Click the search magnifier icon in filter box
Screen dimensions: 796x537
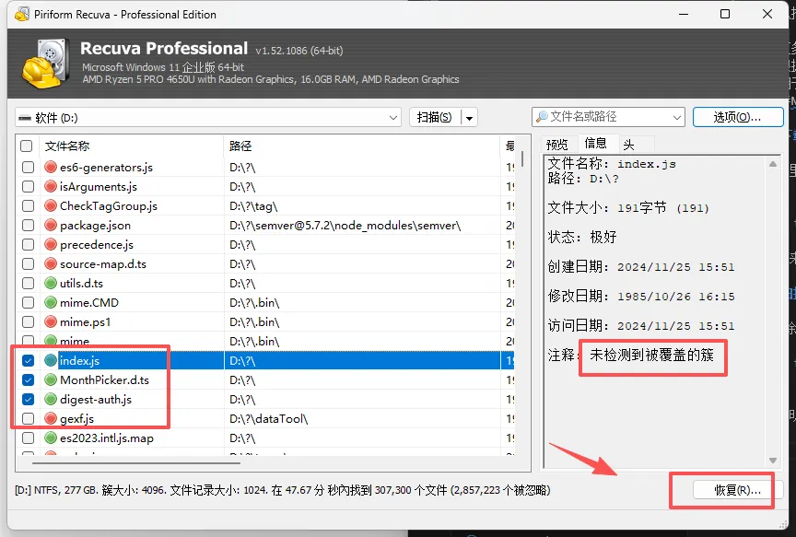(x=542, y=117)
